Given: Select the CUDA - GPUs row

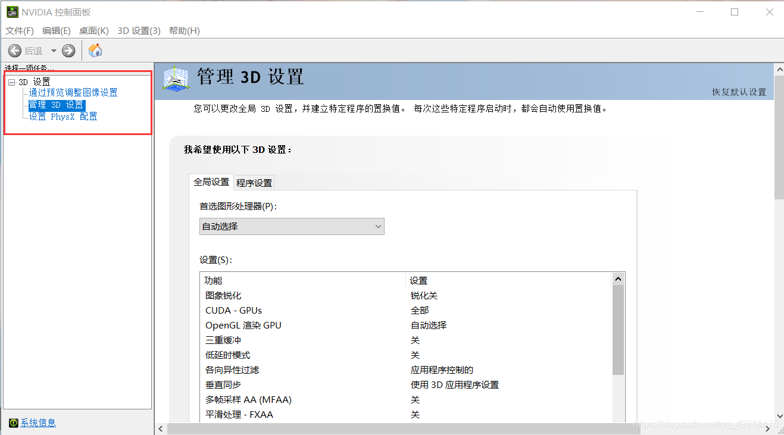Looking at the screenshot, I should point(405,311).
